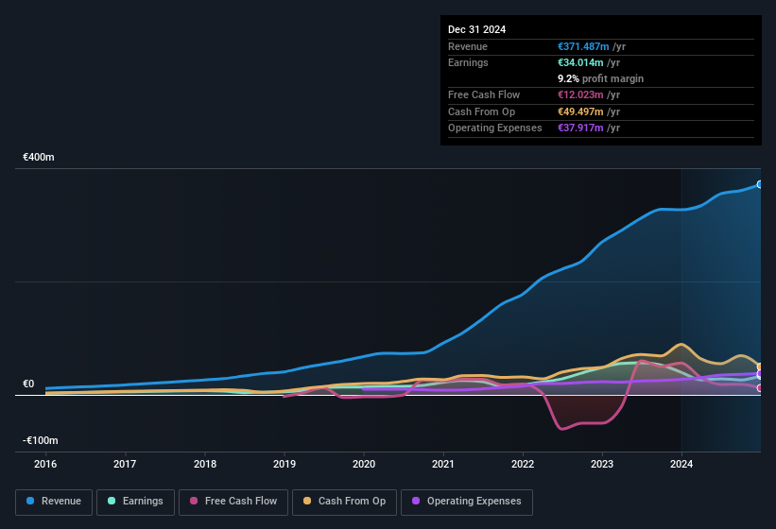Click the Dec 31 2024 tooltip header
The height and width of the screenshot is (529, 776).
click(476, 29)
